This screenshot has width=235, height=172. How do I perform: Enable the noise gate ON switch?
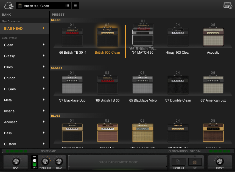coord(34,157)
